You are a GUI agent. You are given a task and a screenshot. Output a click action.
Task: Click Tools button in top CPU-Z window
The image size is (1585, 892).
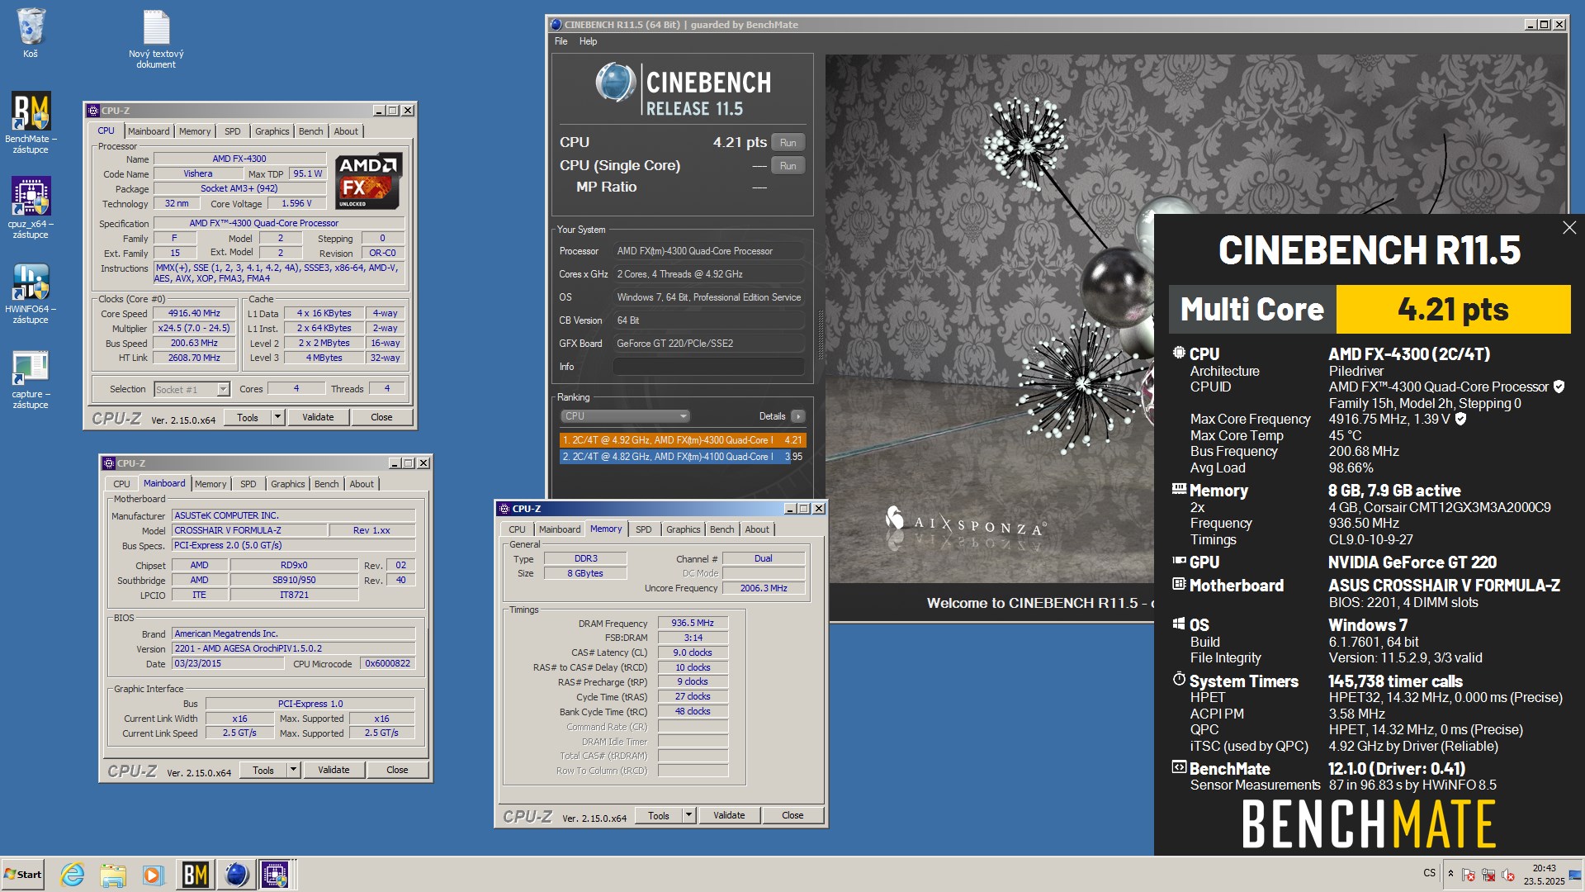248,417
